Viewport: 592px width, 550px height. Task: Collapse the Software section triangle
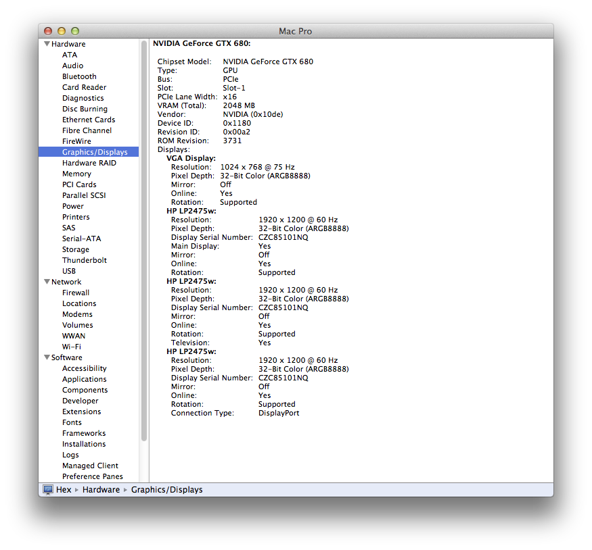coord(47,357)
